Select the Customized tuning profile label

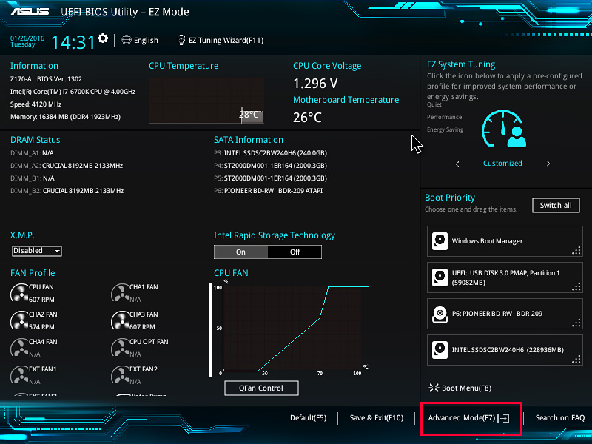coord(502,163)
